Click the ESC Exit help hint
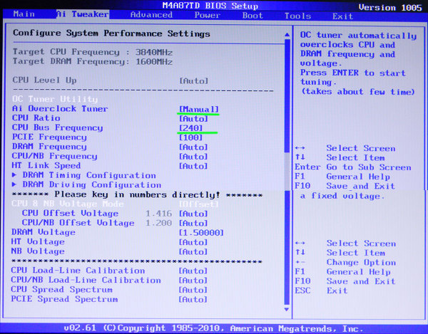428x334 pixels. tap(321, 291)
